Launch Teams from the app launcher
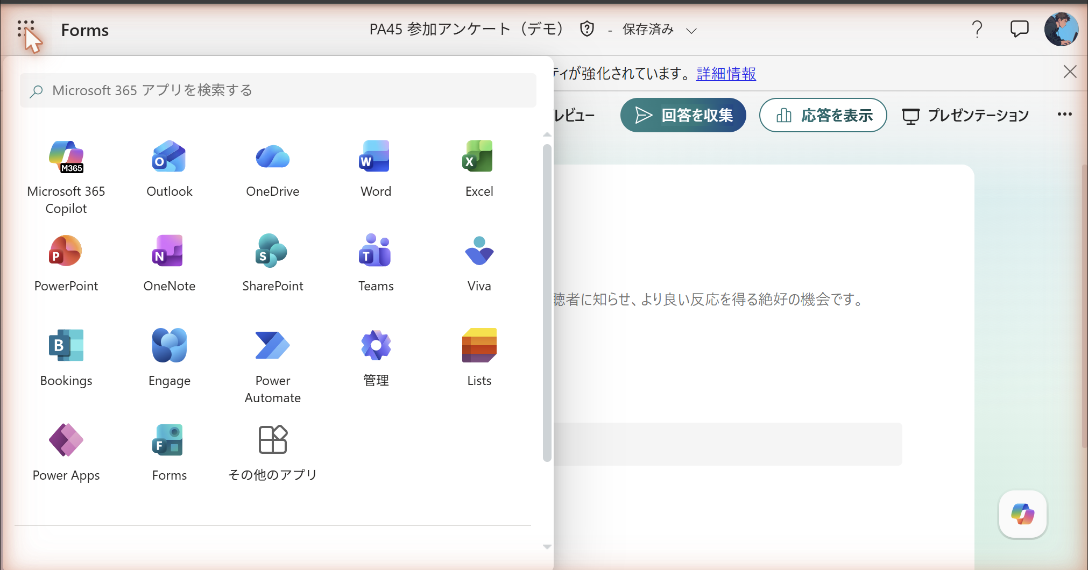The width and height of the screenshot is (1088, 570). tap(376, 263)
